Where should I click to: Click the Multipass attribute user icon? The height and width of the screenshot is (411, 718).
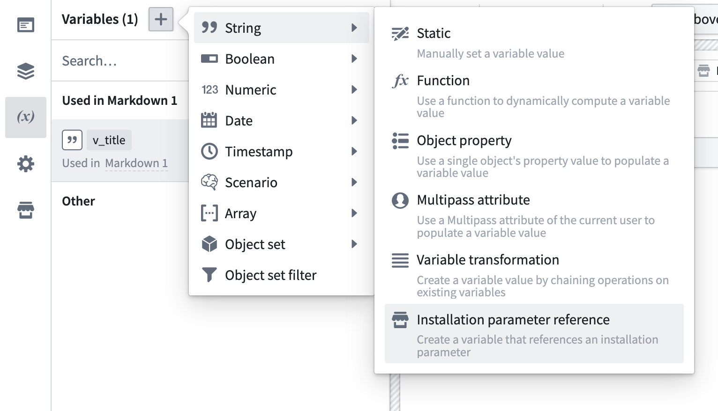click(400, 200)
